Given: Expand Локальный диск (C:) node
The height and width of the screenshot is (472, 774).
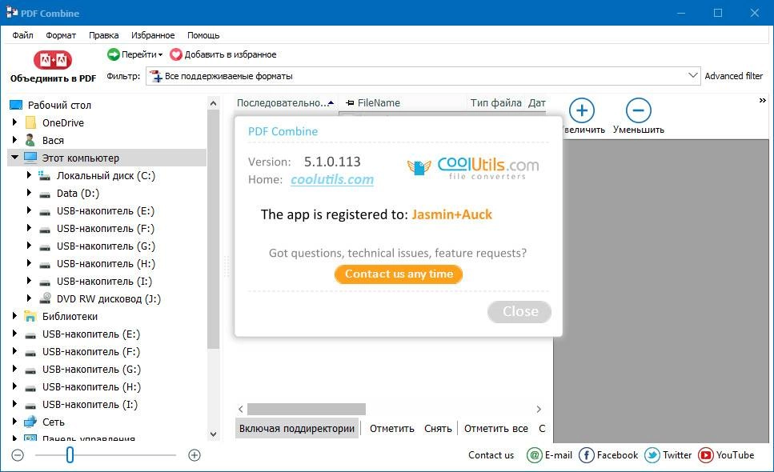Looking at the screenshot, I should (x=29, y=174).
